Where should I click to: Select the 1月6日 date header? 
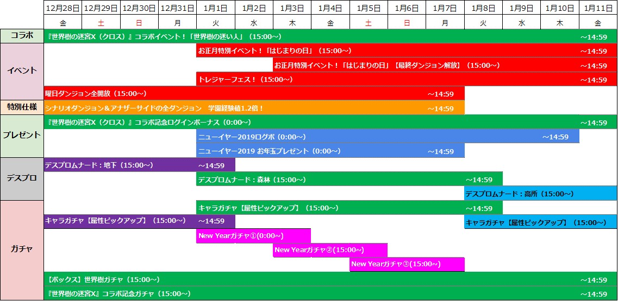pyautogui.click(x=407, y=8)
